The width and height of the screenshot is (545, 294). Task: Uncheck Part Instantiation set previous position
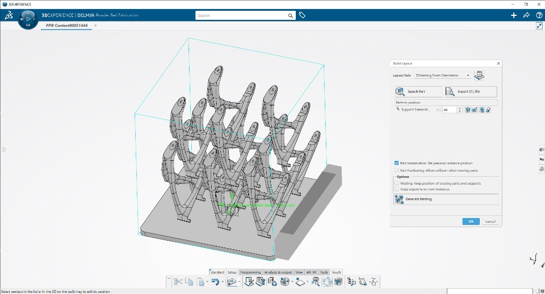click(397, 163)
